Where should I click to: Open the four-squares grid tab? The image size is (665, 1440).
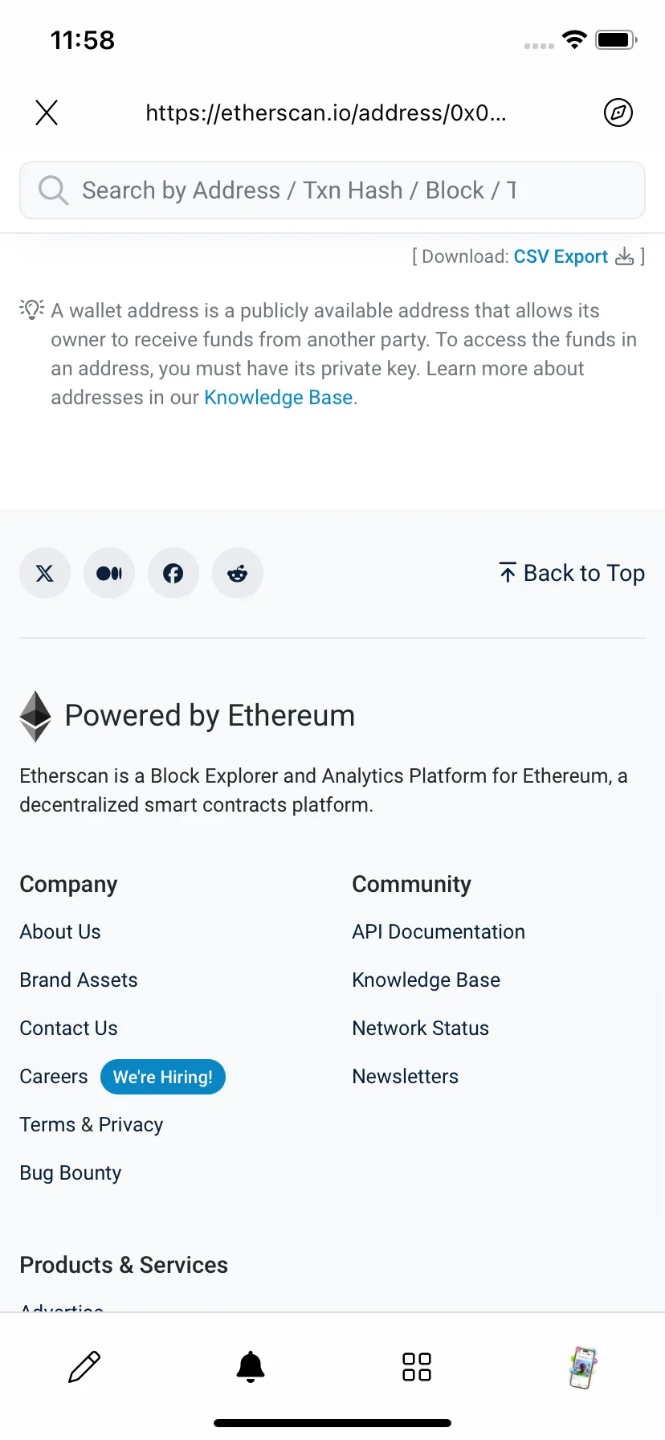tap(417, 1367)
